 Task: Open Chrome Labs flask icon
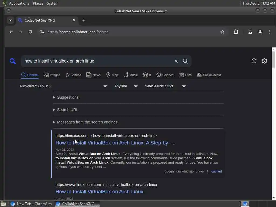[x=250, y=32]
